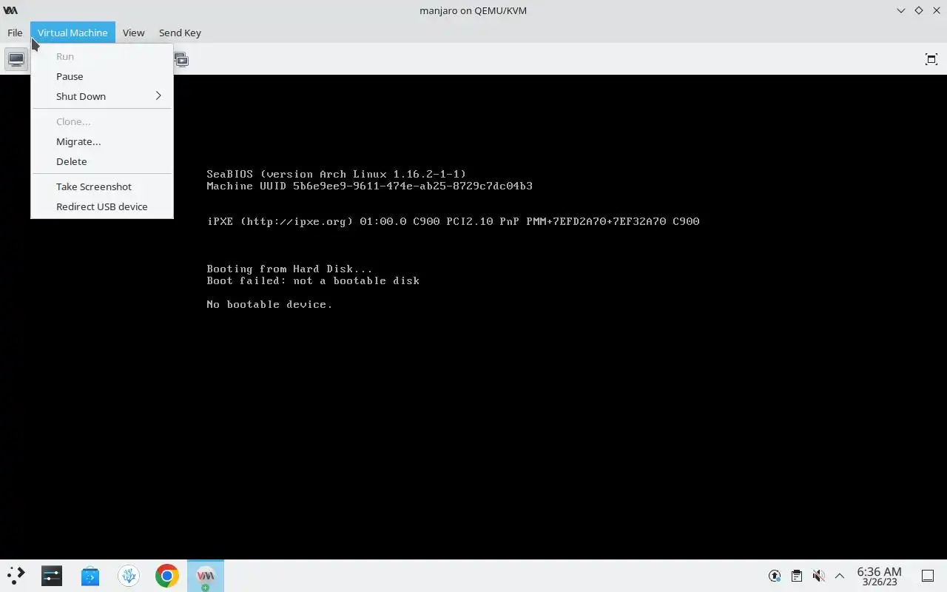
Task: Click the muted volume tray icon
Action: [818, 576]
